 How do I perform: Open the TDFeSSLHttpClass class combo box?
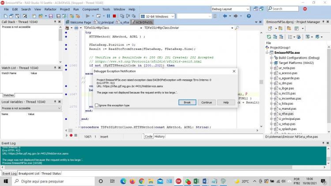pos(141,28)
